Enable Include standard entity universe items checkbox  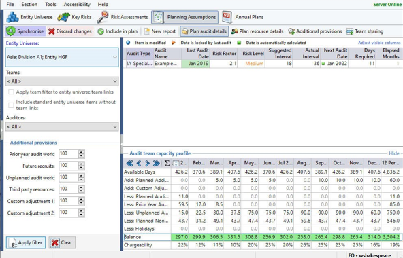tap(11, 105)
